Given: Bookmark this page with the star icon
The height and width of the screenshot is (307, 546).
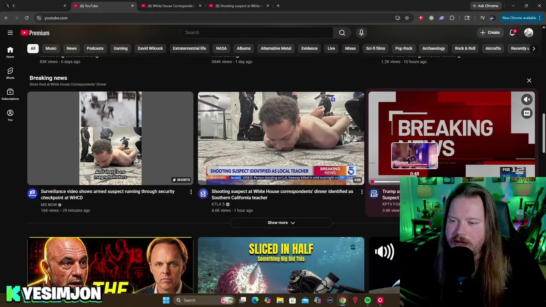Looking at the screenshot, I should (x=407, y=18).
